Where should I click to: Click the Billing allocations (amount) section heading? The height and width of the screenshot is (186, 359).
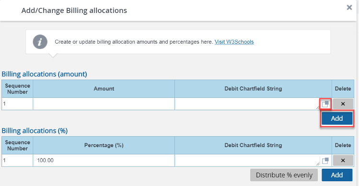pos(45,74)
